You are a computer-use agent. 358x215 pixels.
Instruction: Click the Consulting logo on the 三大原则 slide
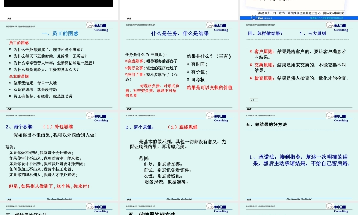point(337,26)
